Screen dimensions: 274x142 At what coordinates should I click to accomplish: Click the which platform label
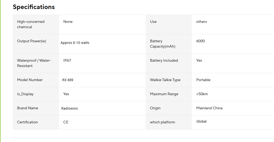(162, 122)
